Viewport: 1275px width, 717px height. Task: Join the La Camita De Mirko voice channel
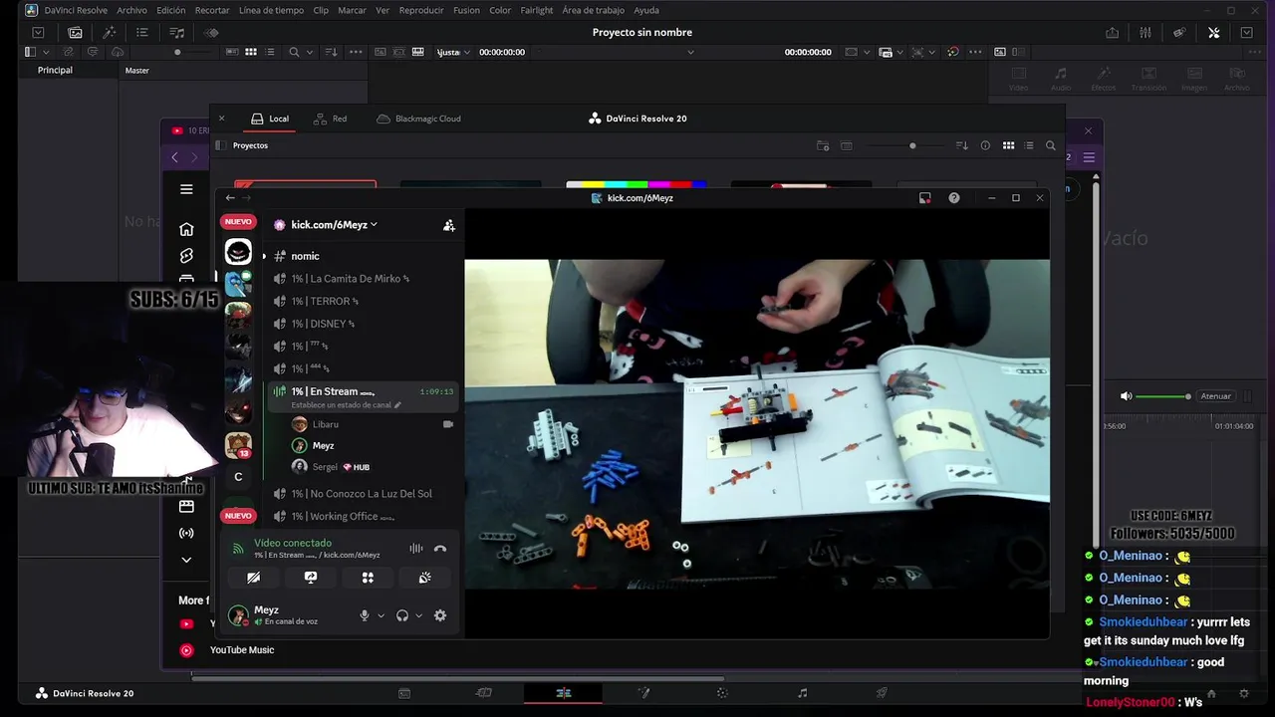click(x=361, y=279)
